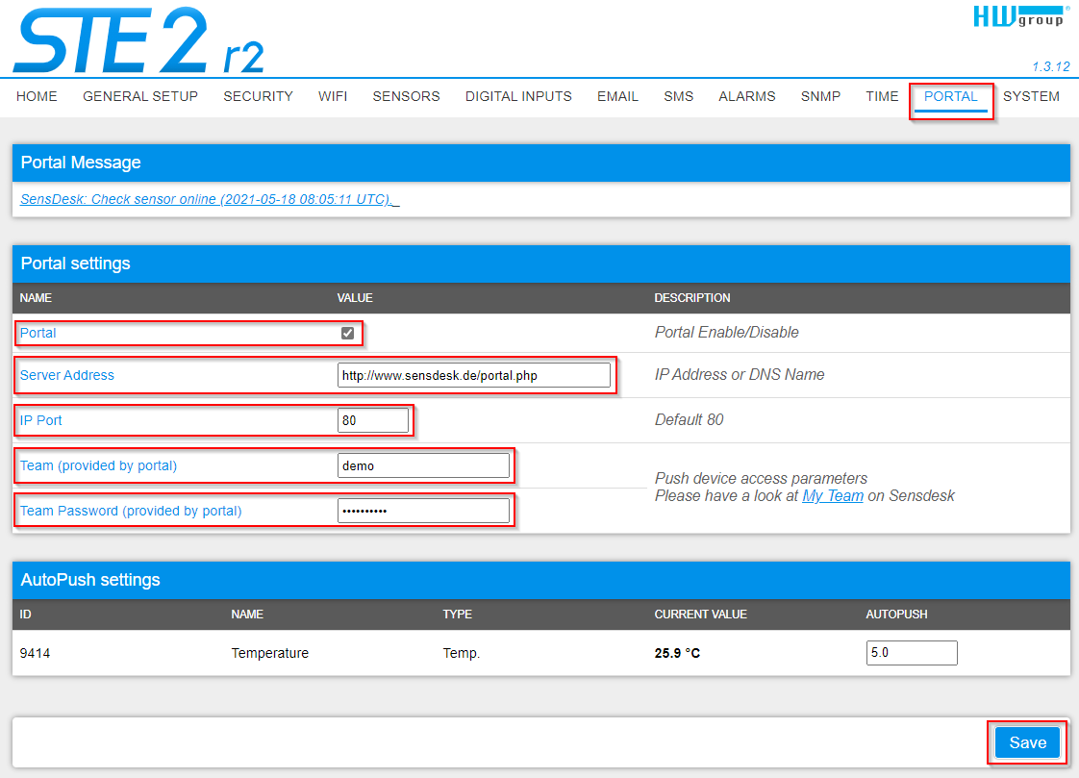Image resolution: width=1079 pixels, height=778 pixels.
Task: Click the Portal setting label
Action: coord(38,333)
